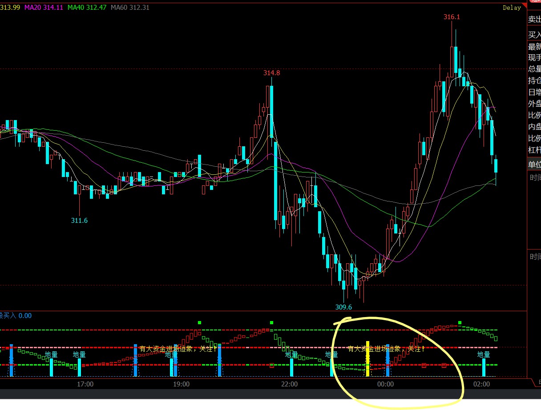This screenshot has width=541, height=410.
Task: Click the 日增 label in the quote panel
Action: click(534, 92)
